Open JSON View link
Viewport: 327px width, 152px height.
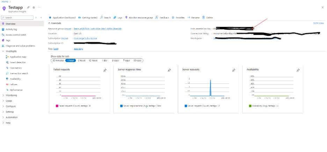(x=319, y=23)
